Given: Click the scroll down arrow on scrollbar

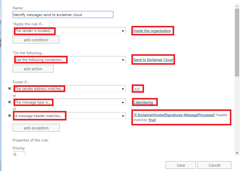Looking at the screenshot, I should (237, 153).
